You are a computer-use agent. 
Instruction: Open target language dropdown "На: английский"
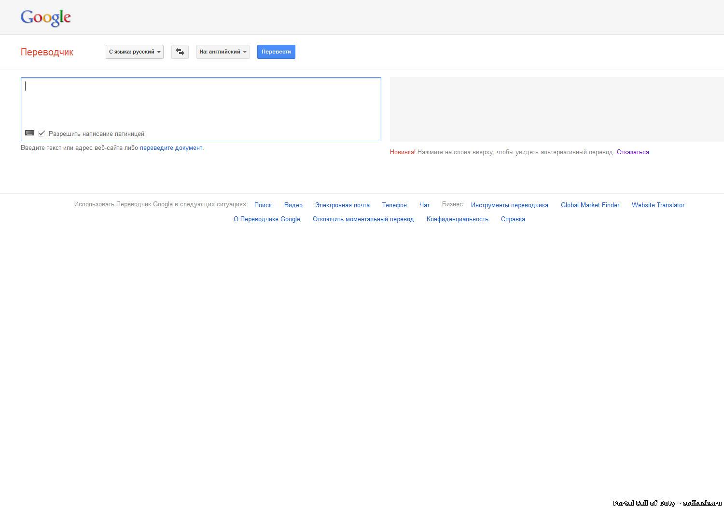223,52
